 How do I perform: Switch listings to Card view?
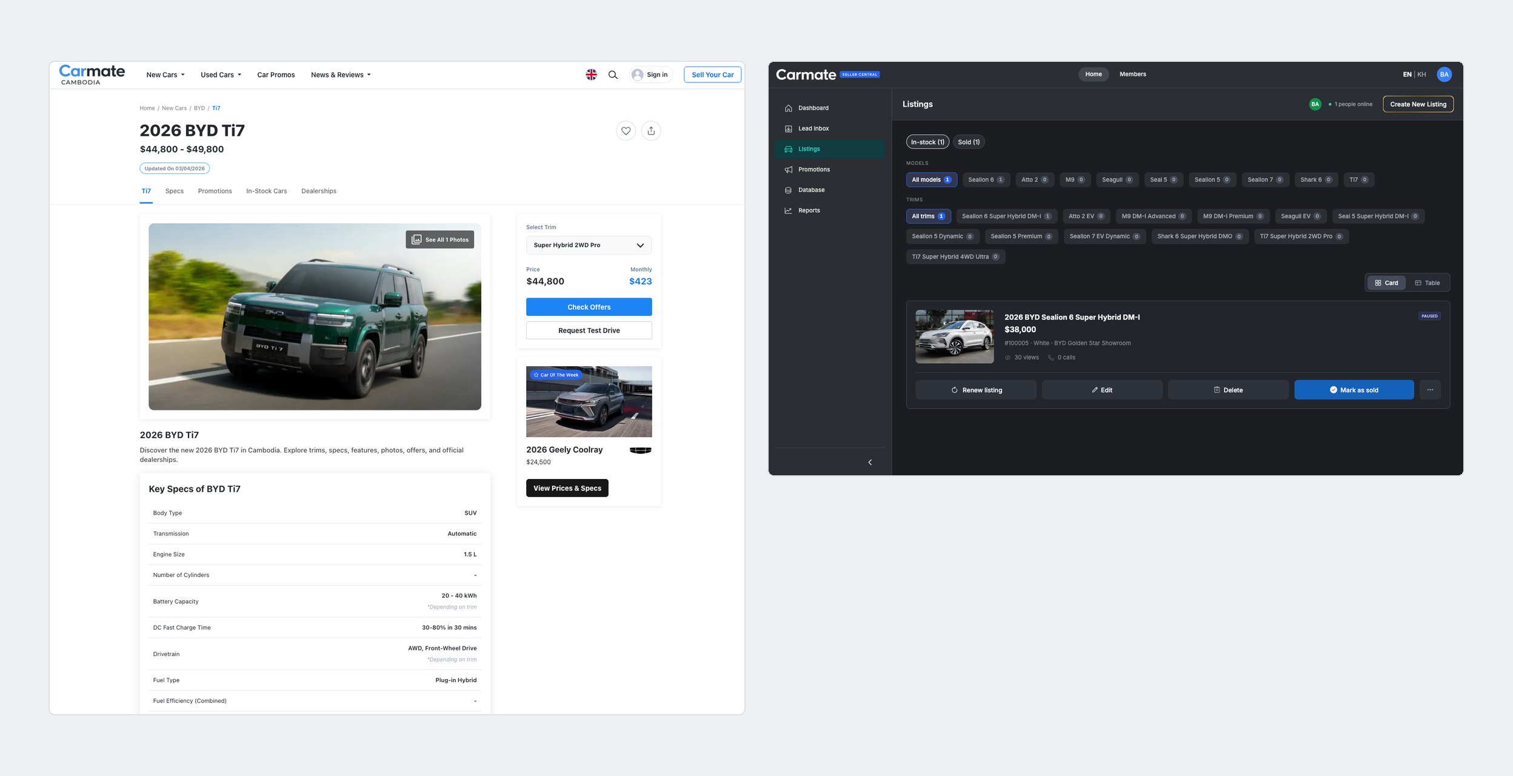click(x=1386, y=283)
